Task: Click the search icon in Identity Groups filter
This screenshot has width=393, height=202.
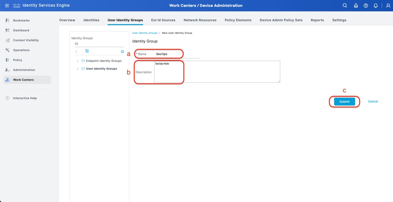Action: point(76,44)
